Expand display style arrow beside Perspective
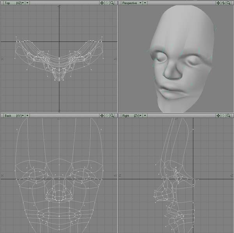The width and height of the screenshot is (234, 233). pos(145,3)
